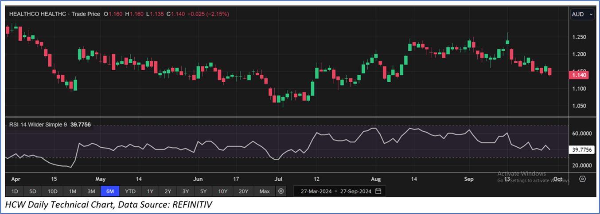
Task: Click the RSI 14 Wilder Simple 9 label
Action: (x=38, y=125)
